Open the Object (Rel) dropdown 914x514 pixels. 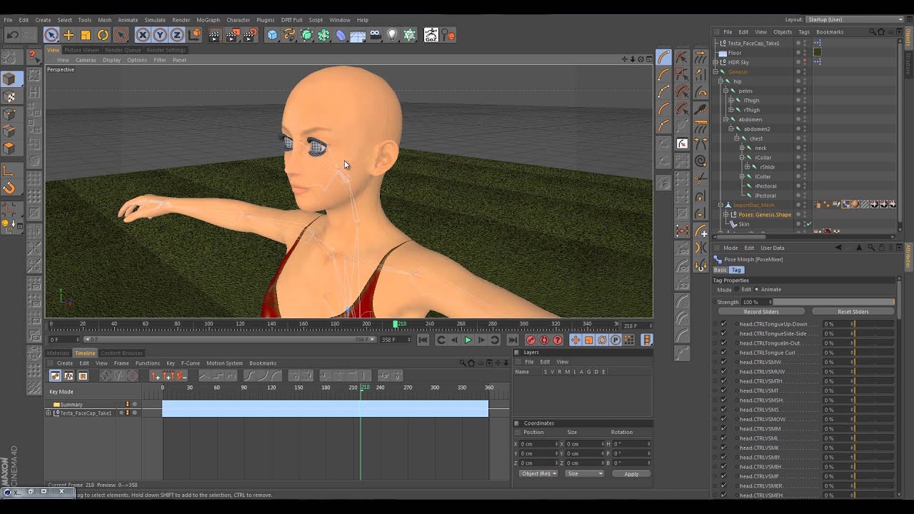click(x=538, y=474)
